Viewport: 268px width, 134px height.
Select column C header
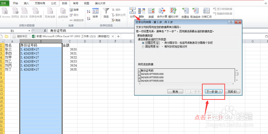click(x=70, y=41)
